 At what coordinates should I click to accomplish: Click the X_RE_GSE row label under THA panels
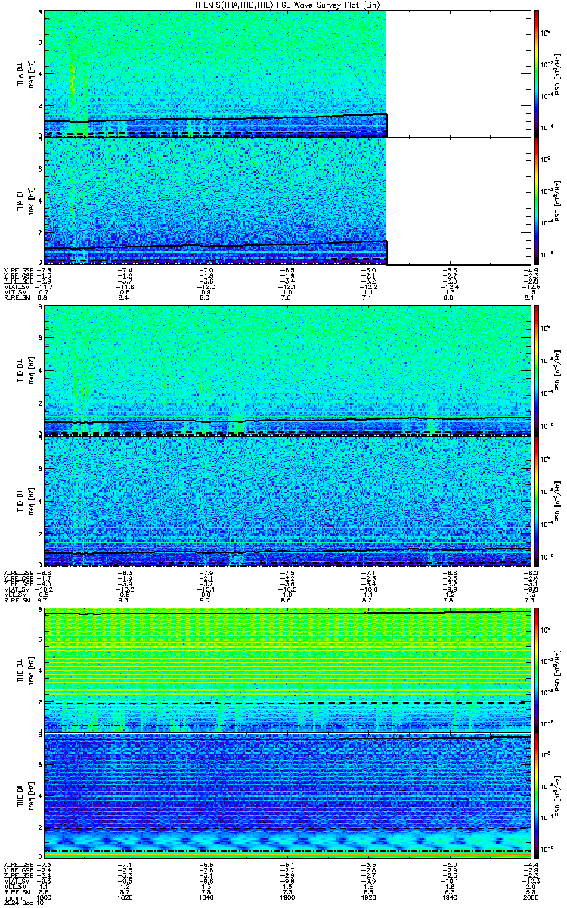pyautogui.click(x=18, y=269)
